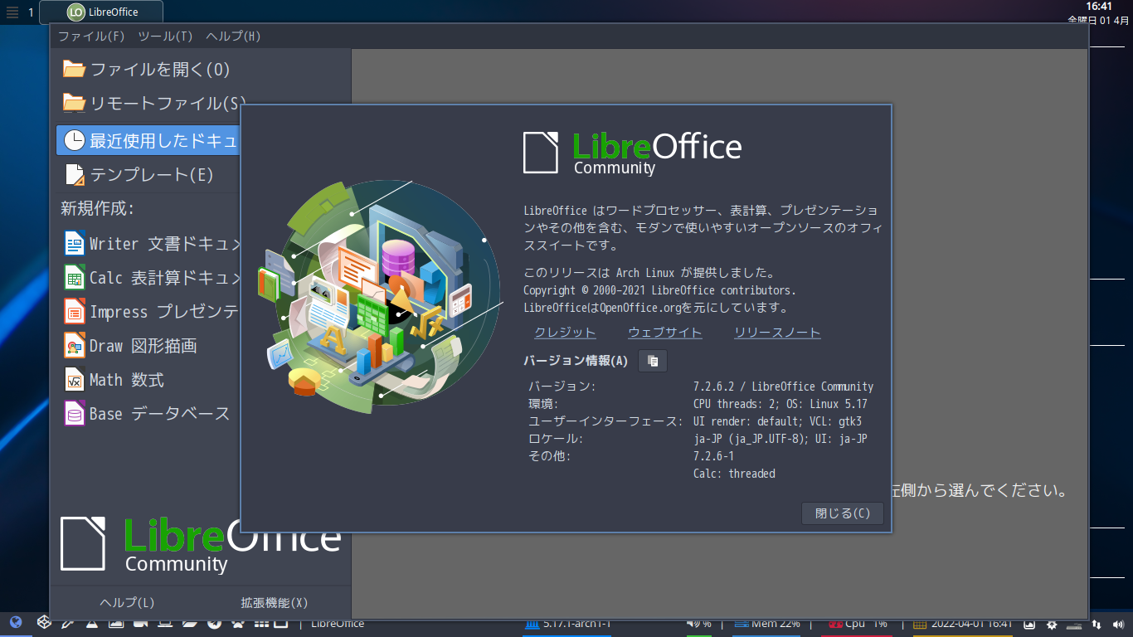View the リリースノート page
1133x637 pixels.
pos(776,332)
